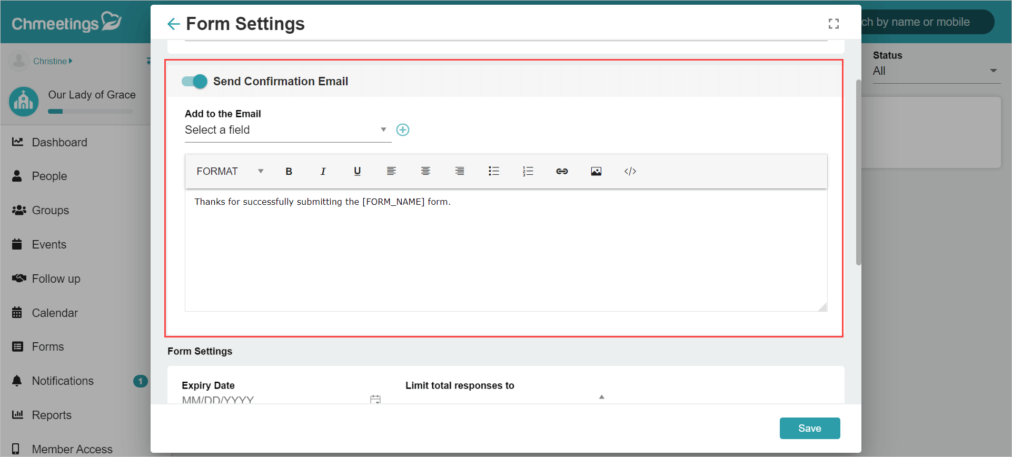Click the Christine profile avatar
Image resolution: width=1012 pixels, height=457 pixels.
19,61
